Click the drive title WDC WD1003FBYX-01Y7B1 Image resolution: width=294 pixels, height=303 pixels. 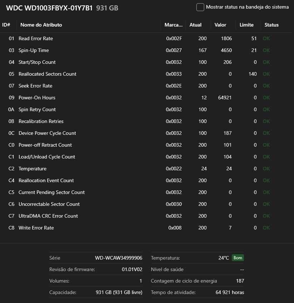tap(49, 8)
